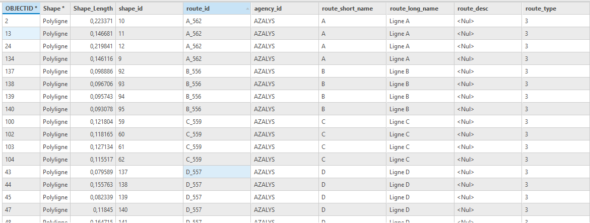Click shape_id cell with value 92
Image resolution: width=590 pixels, height=223 pixels.
149,71
